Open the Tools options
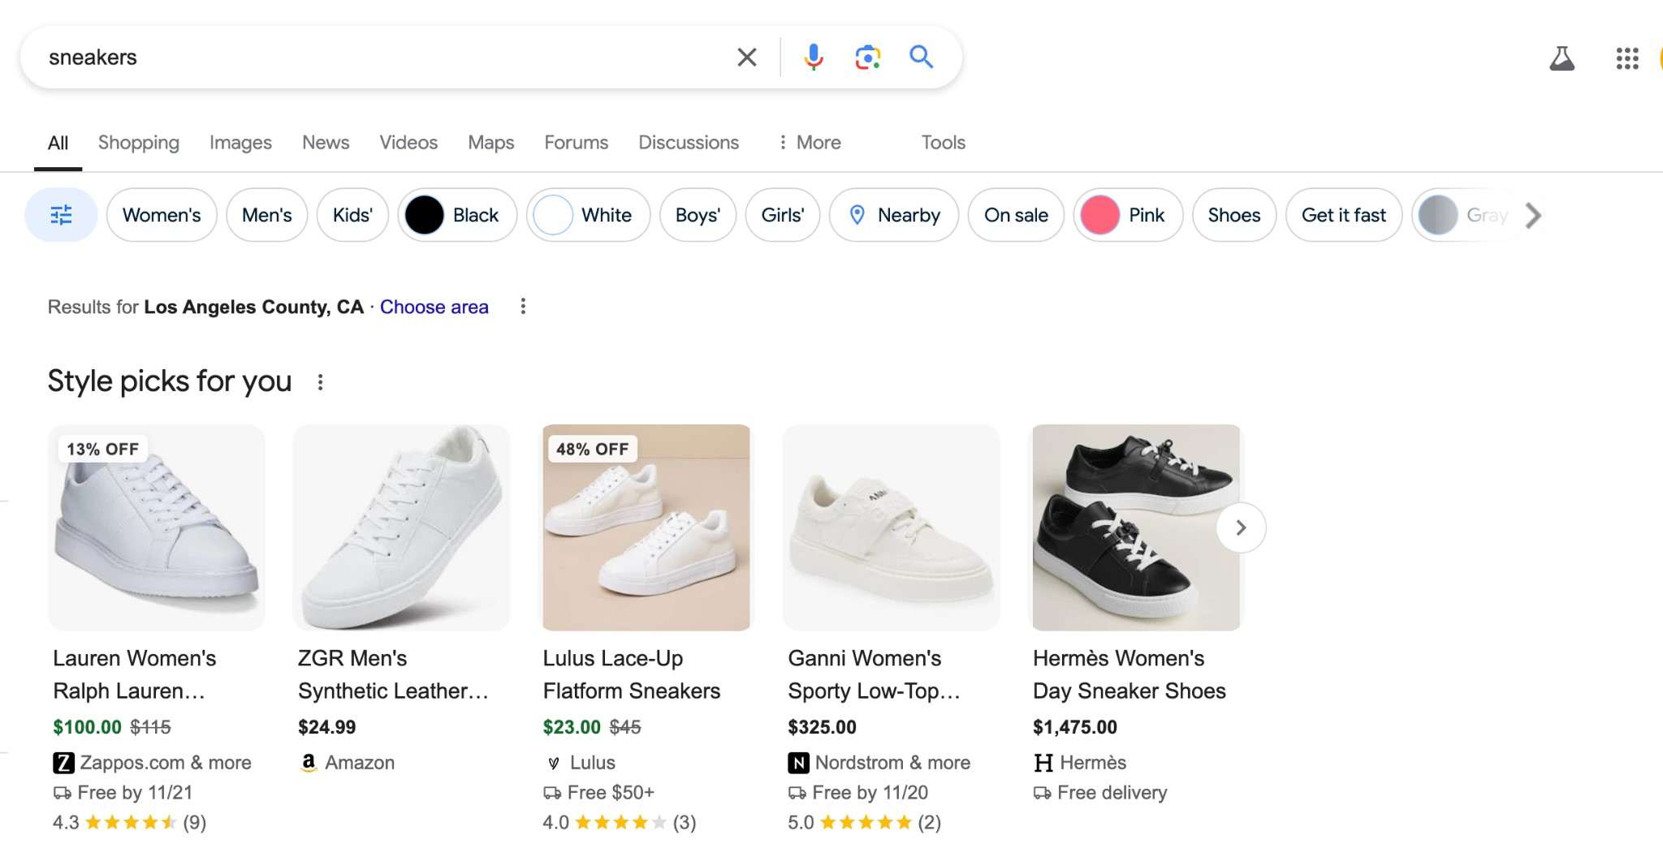The image size is (1663, 861). pyautogui.click(x=943, y=143)
